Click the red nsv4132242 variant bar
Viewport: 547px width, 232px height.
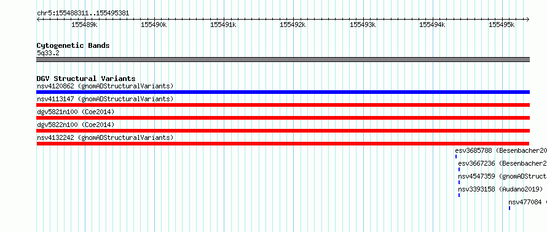pyautogui.click(x=283, y=144)
